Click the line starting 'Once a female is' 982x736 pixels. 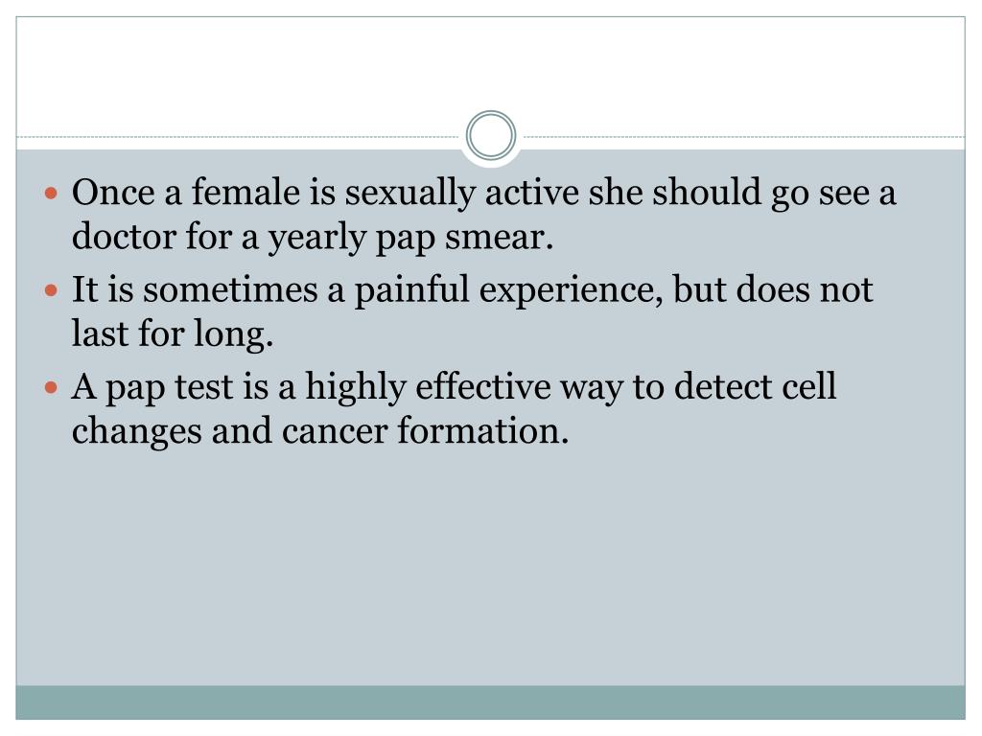point(484,192)
